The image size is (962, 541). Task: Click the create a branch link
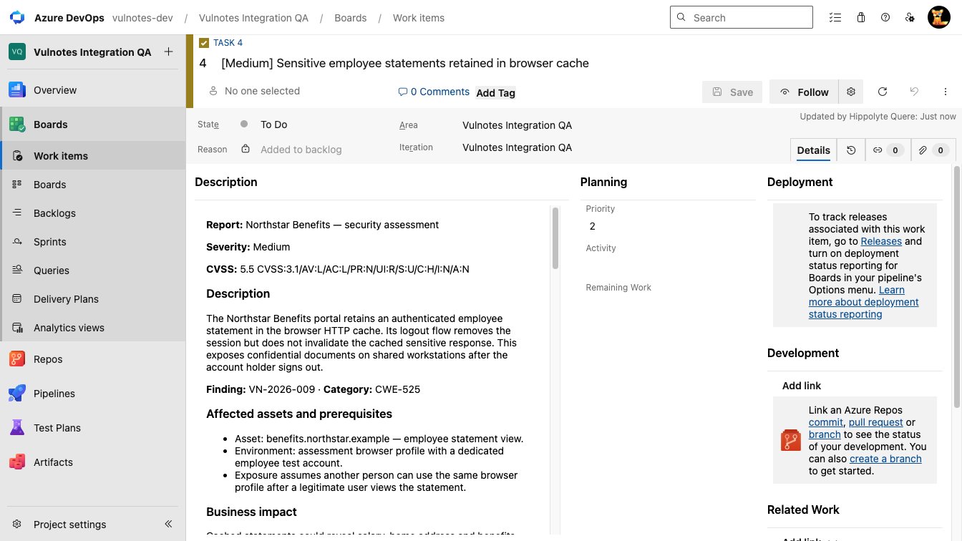click(885, 459)
